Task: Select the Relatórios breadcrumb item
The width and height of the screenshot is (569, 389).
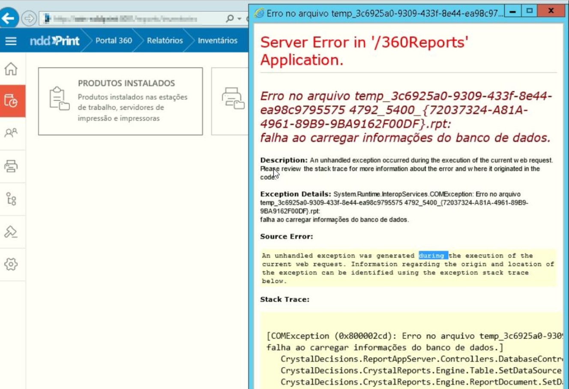Action: tap(165, 41)
